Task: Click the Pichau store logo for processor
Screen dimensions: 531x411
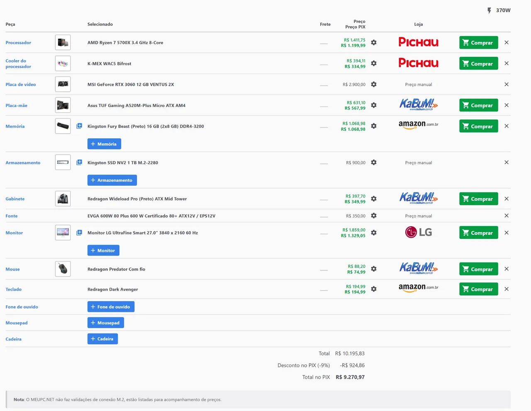Action: pyautogui.click(x=418, y=42)
